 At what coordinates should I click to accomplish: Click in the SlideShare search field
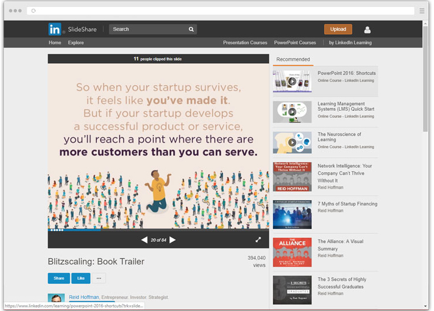point(148,29)
